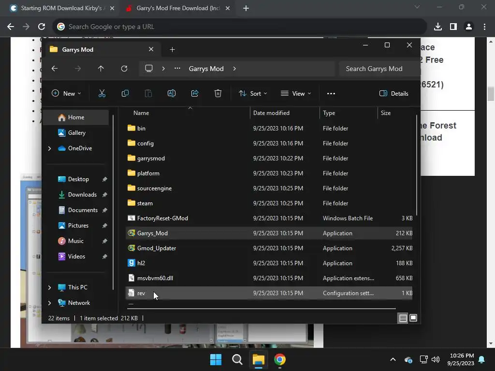
Task: Open taskbar Search
Action: click(237, 359)
